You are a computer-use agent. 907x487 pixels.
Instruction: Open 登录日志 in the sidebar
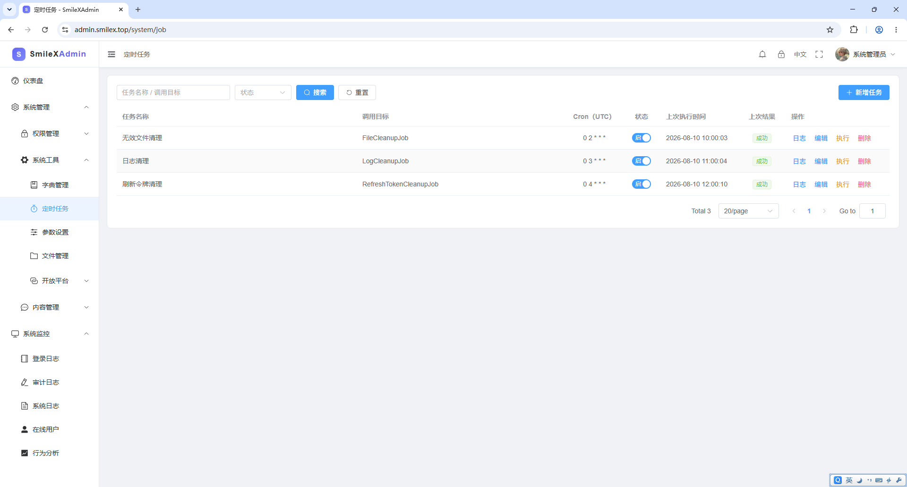click(50, 359)
